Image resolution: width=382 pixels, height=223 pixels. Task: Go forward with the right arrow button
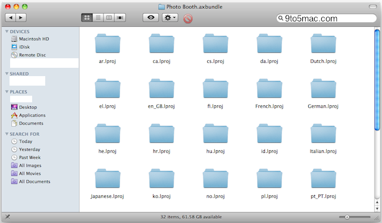[21, 17]
